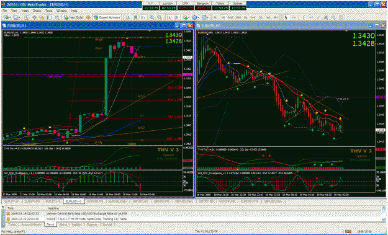388x235 pixels.
Task: Select the EURUSD,H1 chart tab
Action: 73,202
